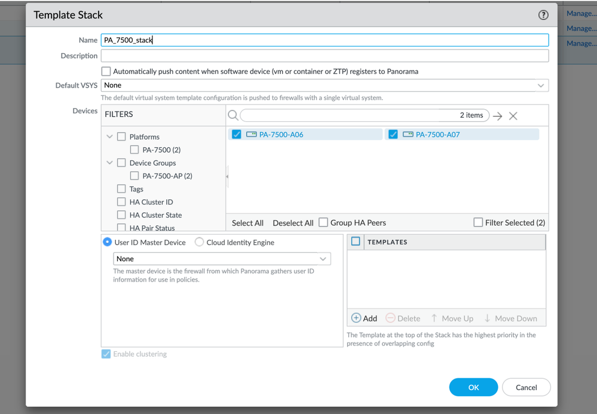The height and width of the screenshot is (414, 597).
Task: Click OK to save template stack
Action: [474, 387]
